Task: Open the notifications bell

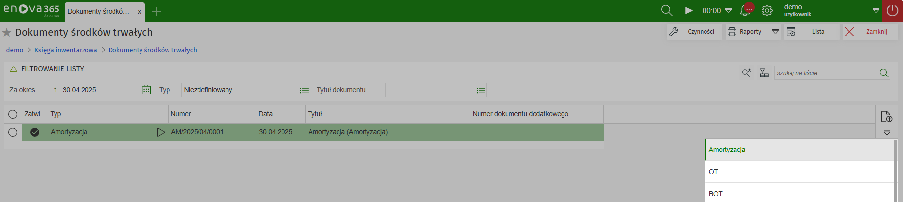Action: click(x=745, y=10)
